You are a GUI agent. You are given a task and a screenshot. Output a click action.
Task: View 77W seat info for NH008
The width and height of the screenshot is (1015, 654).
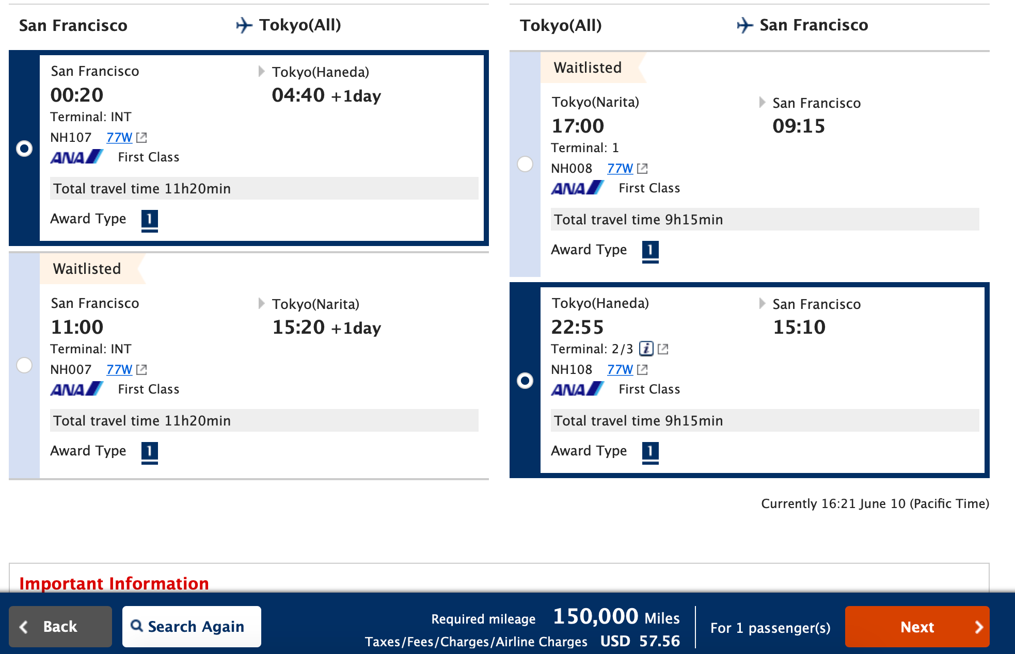(620, 169)
